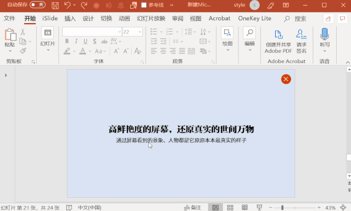Apply Underline formatting
This screenshot has width=351, height=211.
pos(85,41)
